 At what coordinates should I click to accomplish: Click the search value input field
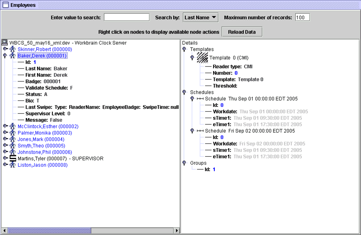click(127, 17)
